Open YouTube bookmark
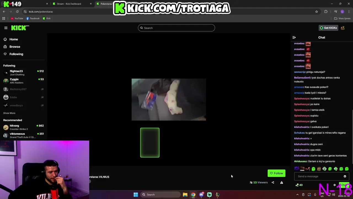The height and width of the screenshot is (199, 353). 17,19
